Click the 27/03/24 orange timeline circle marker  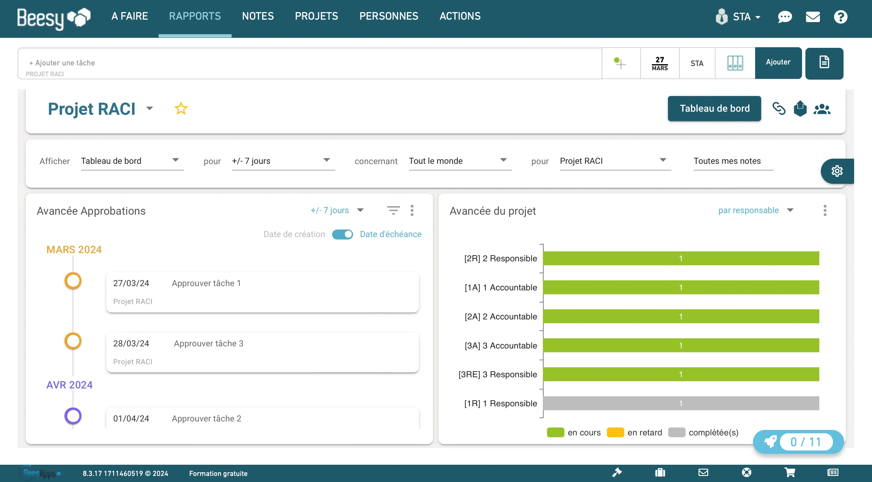point(73,281)
